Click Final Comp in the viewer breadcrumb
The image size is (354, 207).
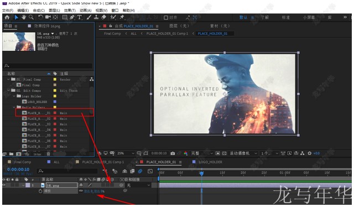click(112, 33)
